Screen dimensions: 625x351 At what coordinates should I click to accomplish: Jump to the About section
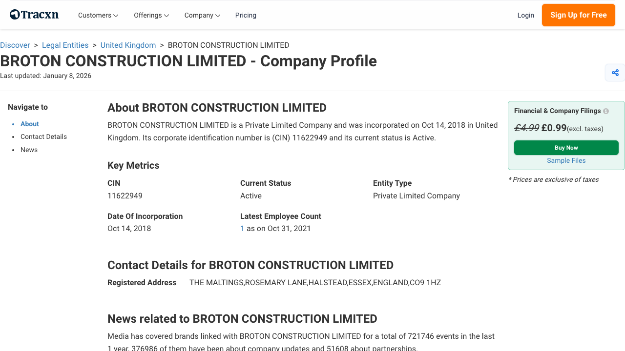point(29,124)
